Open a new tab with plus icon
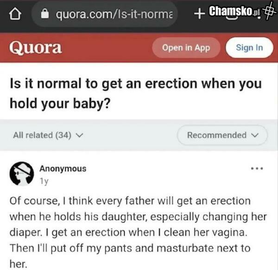This screenshot has width=278, height=270. (x=199, y=14)
